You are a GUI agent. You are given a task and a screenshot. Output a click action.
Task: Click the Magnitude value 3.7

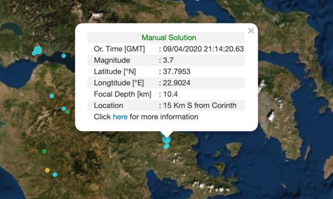168,60
